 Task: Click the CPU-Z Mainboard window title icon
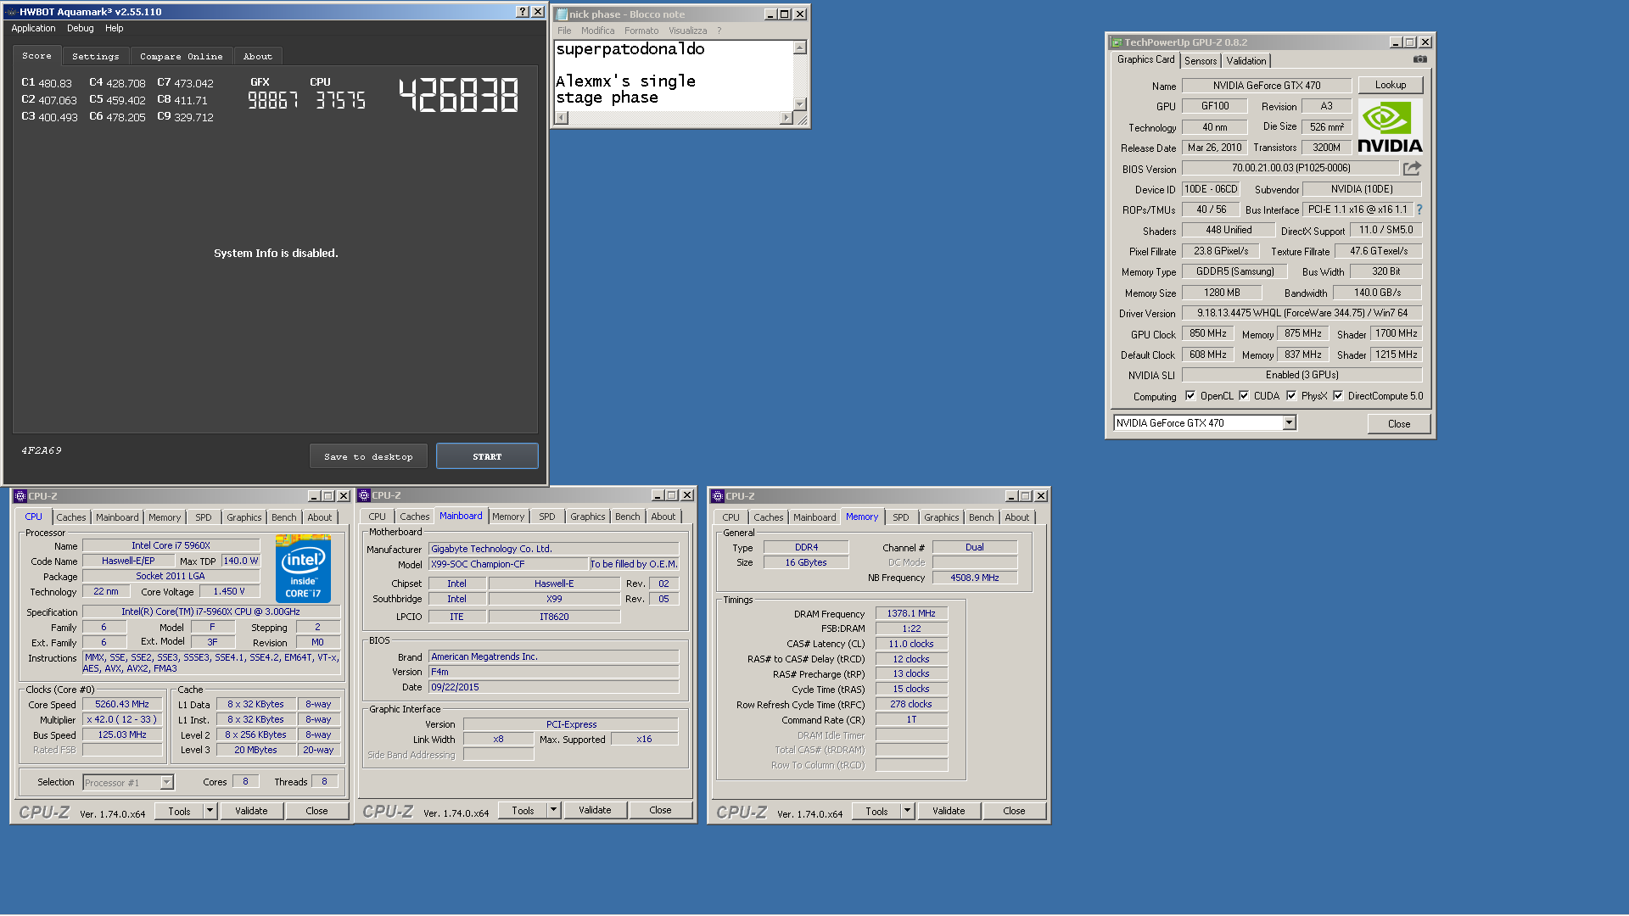[364, 495]
